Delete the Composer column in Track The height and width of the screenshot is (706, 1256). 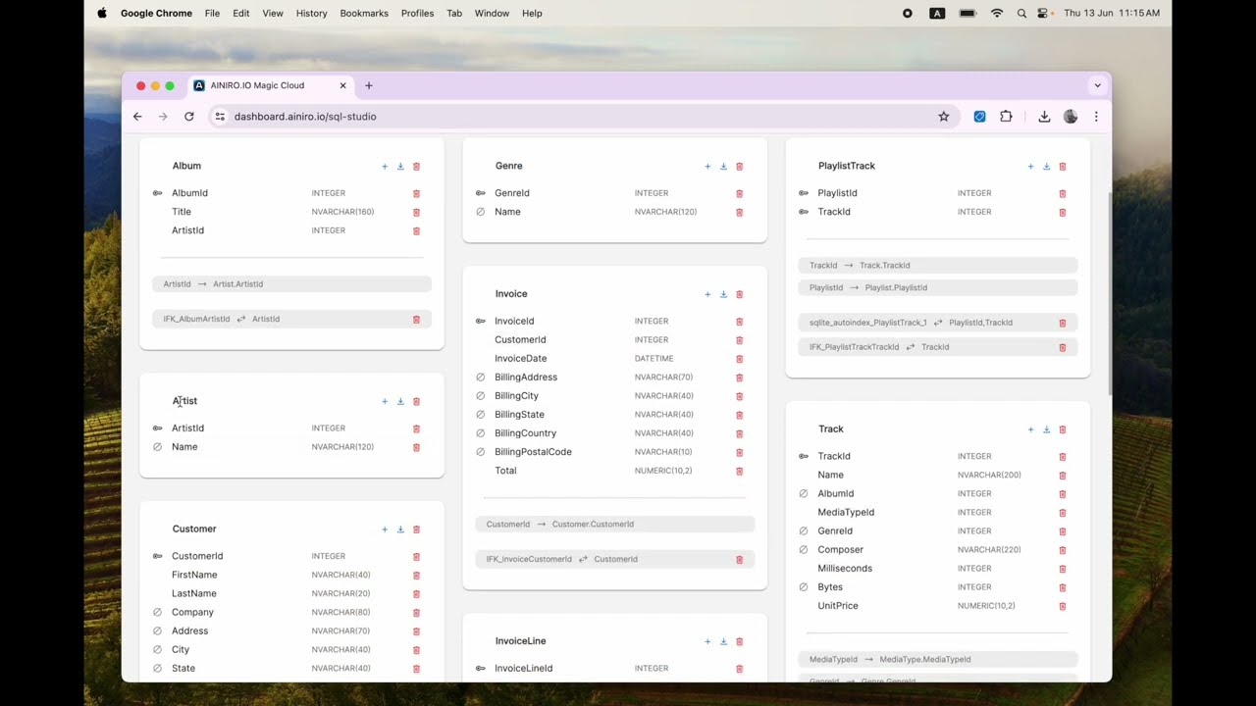pyautogui.click(x=1063, y=550)
